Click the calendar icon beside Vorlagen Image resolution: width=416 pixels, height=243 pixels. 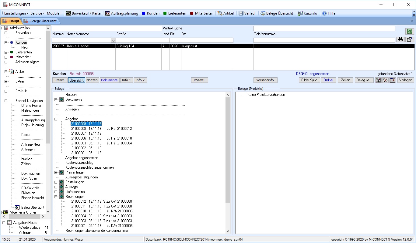tap(392, 80)
